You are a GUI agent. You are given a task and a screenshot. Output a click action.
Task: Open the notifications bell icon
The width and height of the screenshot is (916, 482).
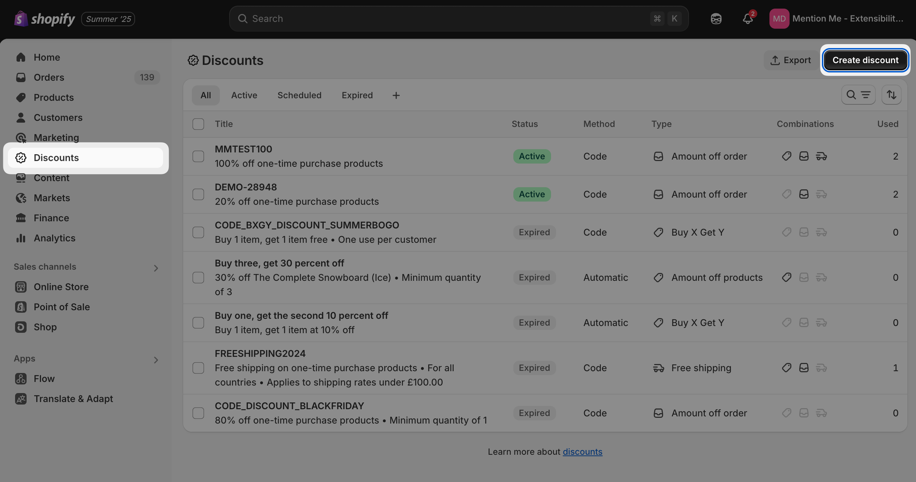(x=748, y=19)
